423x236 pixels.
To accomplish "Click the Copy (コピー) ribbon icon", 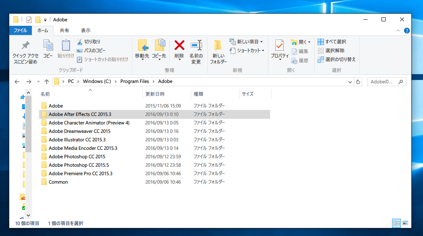I will point(48,49).
